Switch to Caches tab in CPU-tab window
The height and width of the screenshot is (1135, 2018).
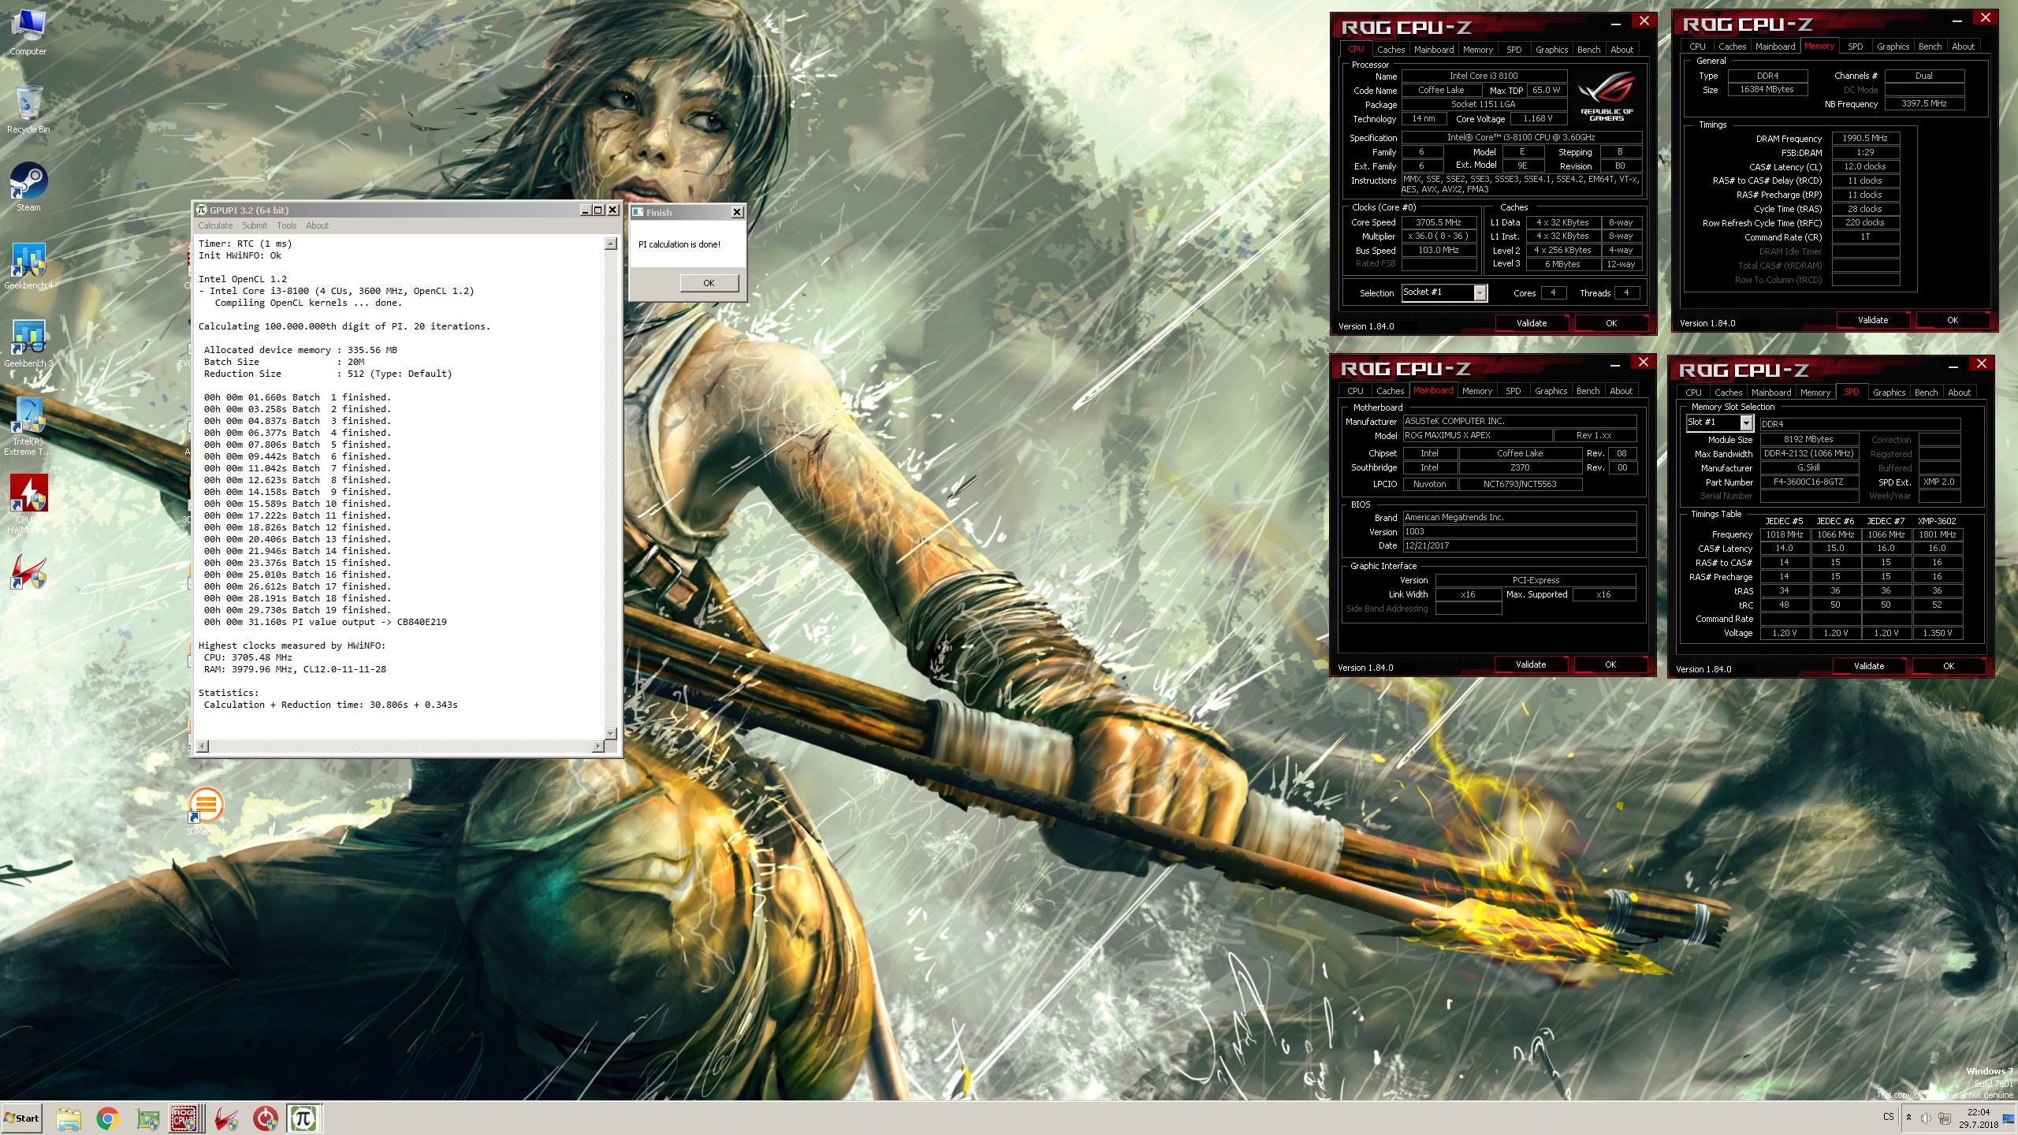1391,49
